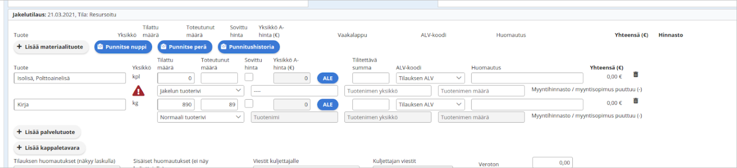The image size is (737, 168).
Task: Toggle Sovittu hinta checkbox in Isolisä row
Action: (249, 77)
